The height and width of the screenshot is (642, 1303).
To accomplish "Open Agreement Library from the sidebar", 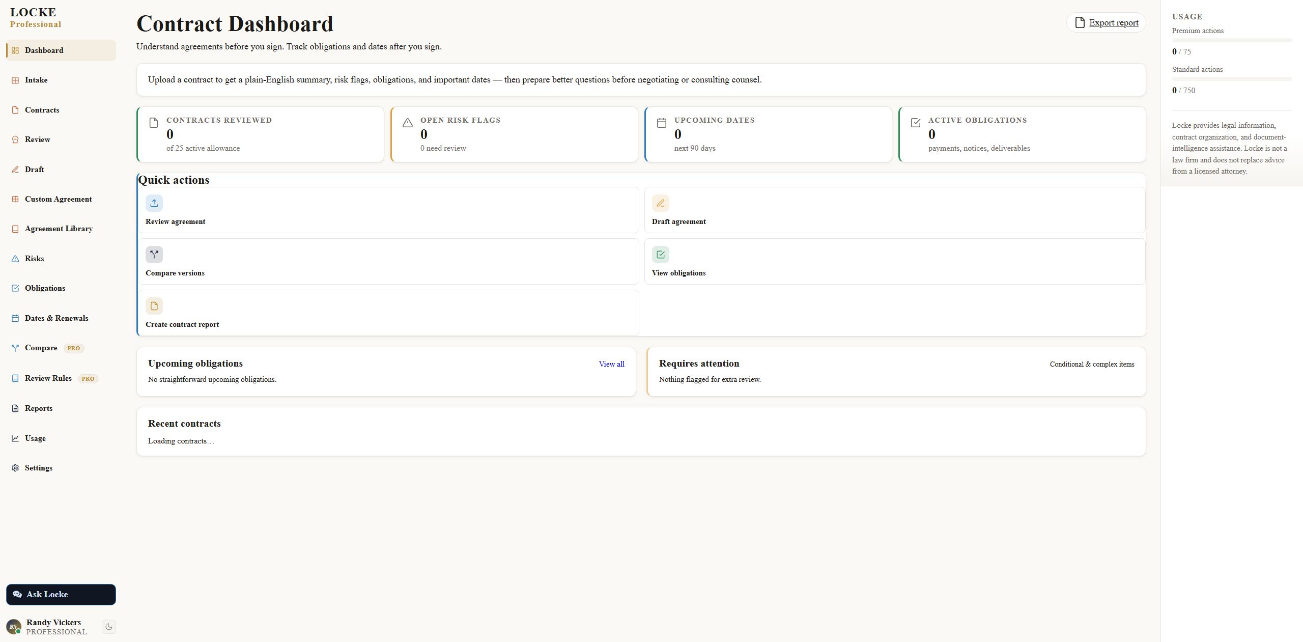I will [61, 229].
